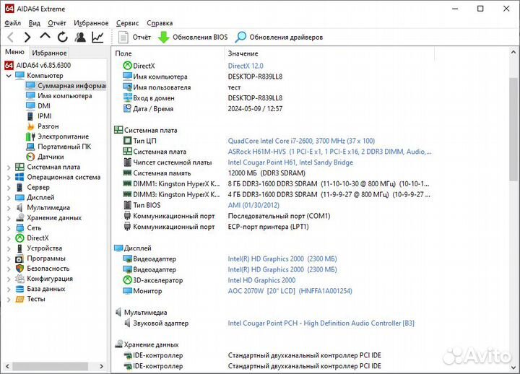The height and width of the screenshot is (374, 520).
Task: Click Обновления драйверов toolbar button
Action: pyautogui.click(x=279, y=37)
